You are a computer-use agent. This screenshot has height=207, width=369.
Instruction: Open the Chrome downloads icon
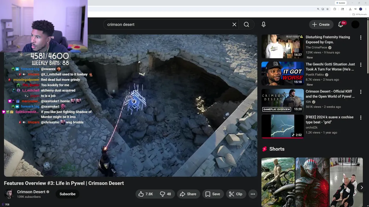(x=350, y=9)
